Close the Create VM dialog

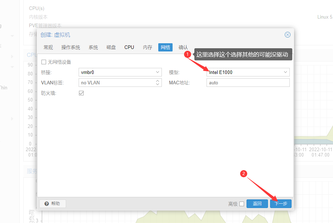tap(287, 35)
